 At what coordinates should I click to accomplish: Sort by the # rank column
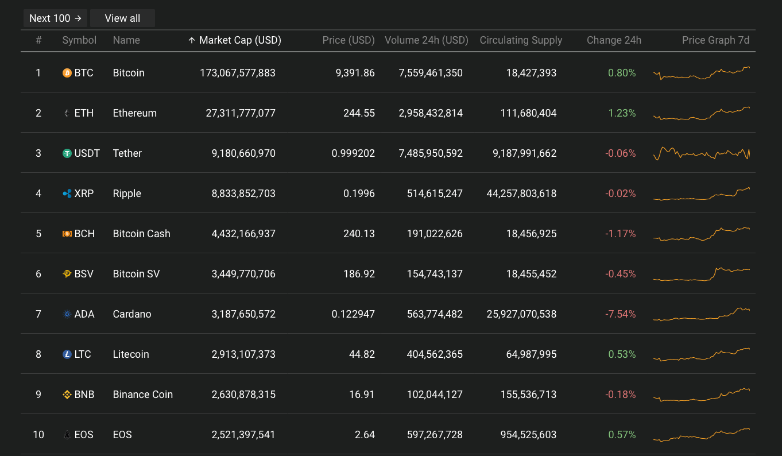38,40
